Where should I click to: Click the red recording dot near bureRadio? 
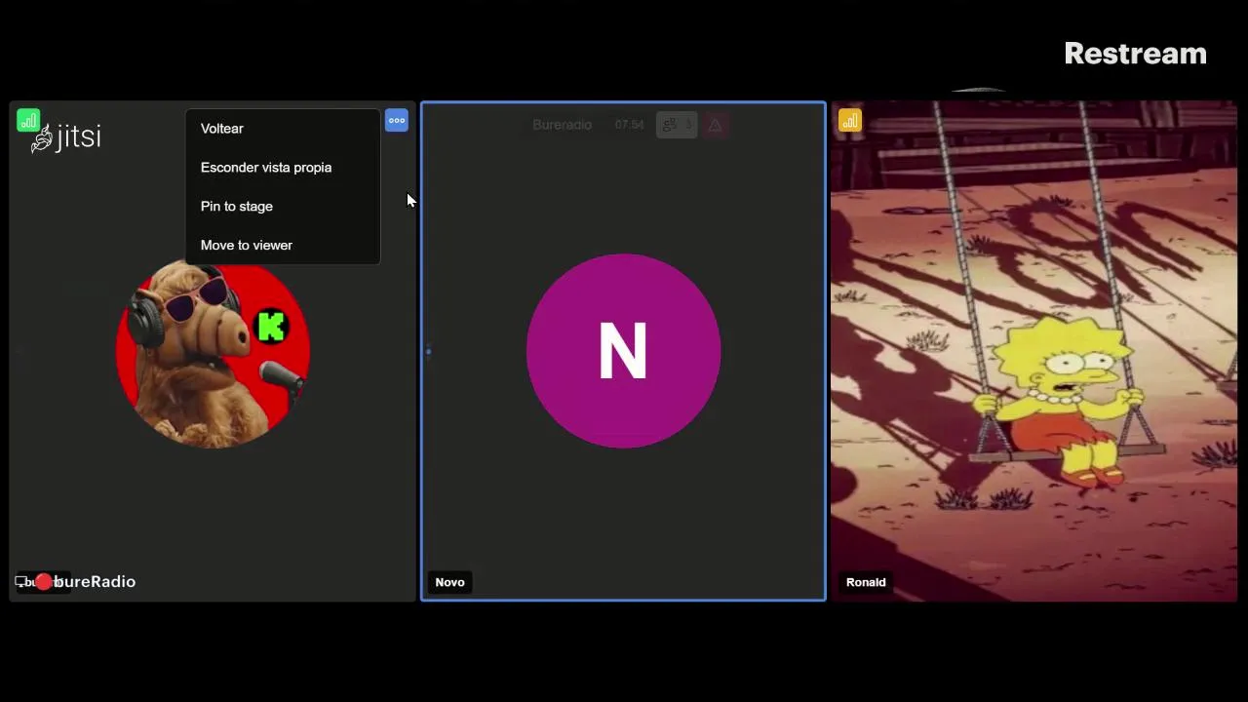pyautogui.click(x=44, y=582)
